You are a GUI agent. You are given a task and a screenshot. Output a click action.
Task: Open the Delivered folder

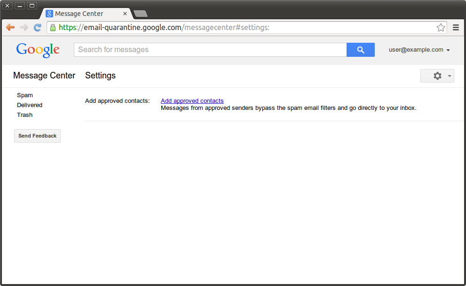(x=30, y=105)
